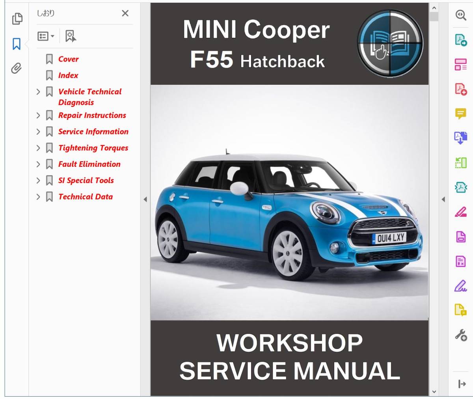
Task: Click the bookmark icon beside Technical Data
Action: coord(49,196)
